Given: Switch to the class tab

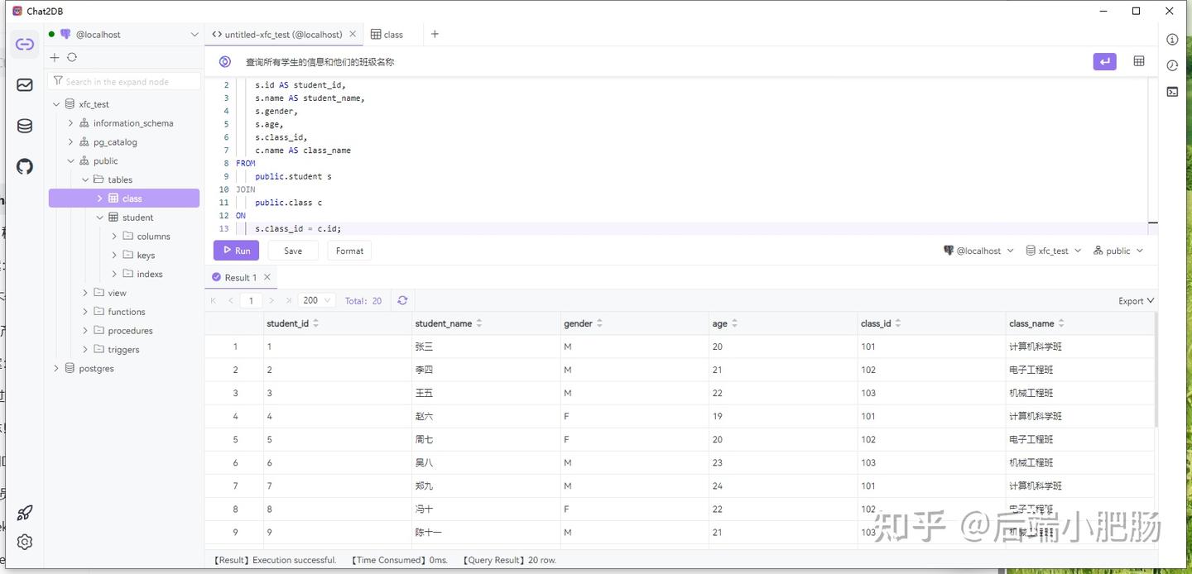Looking at the screenshot, I should [x=387, y=34].
